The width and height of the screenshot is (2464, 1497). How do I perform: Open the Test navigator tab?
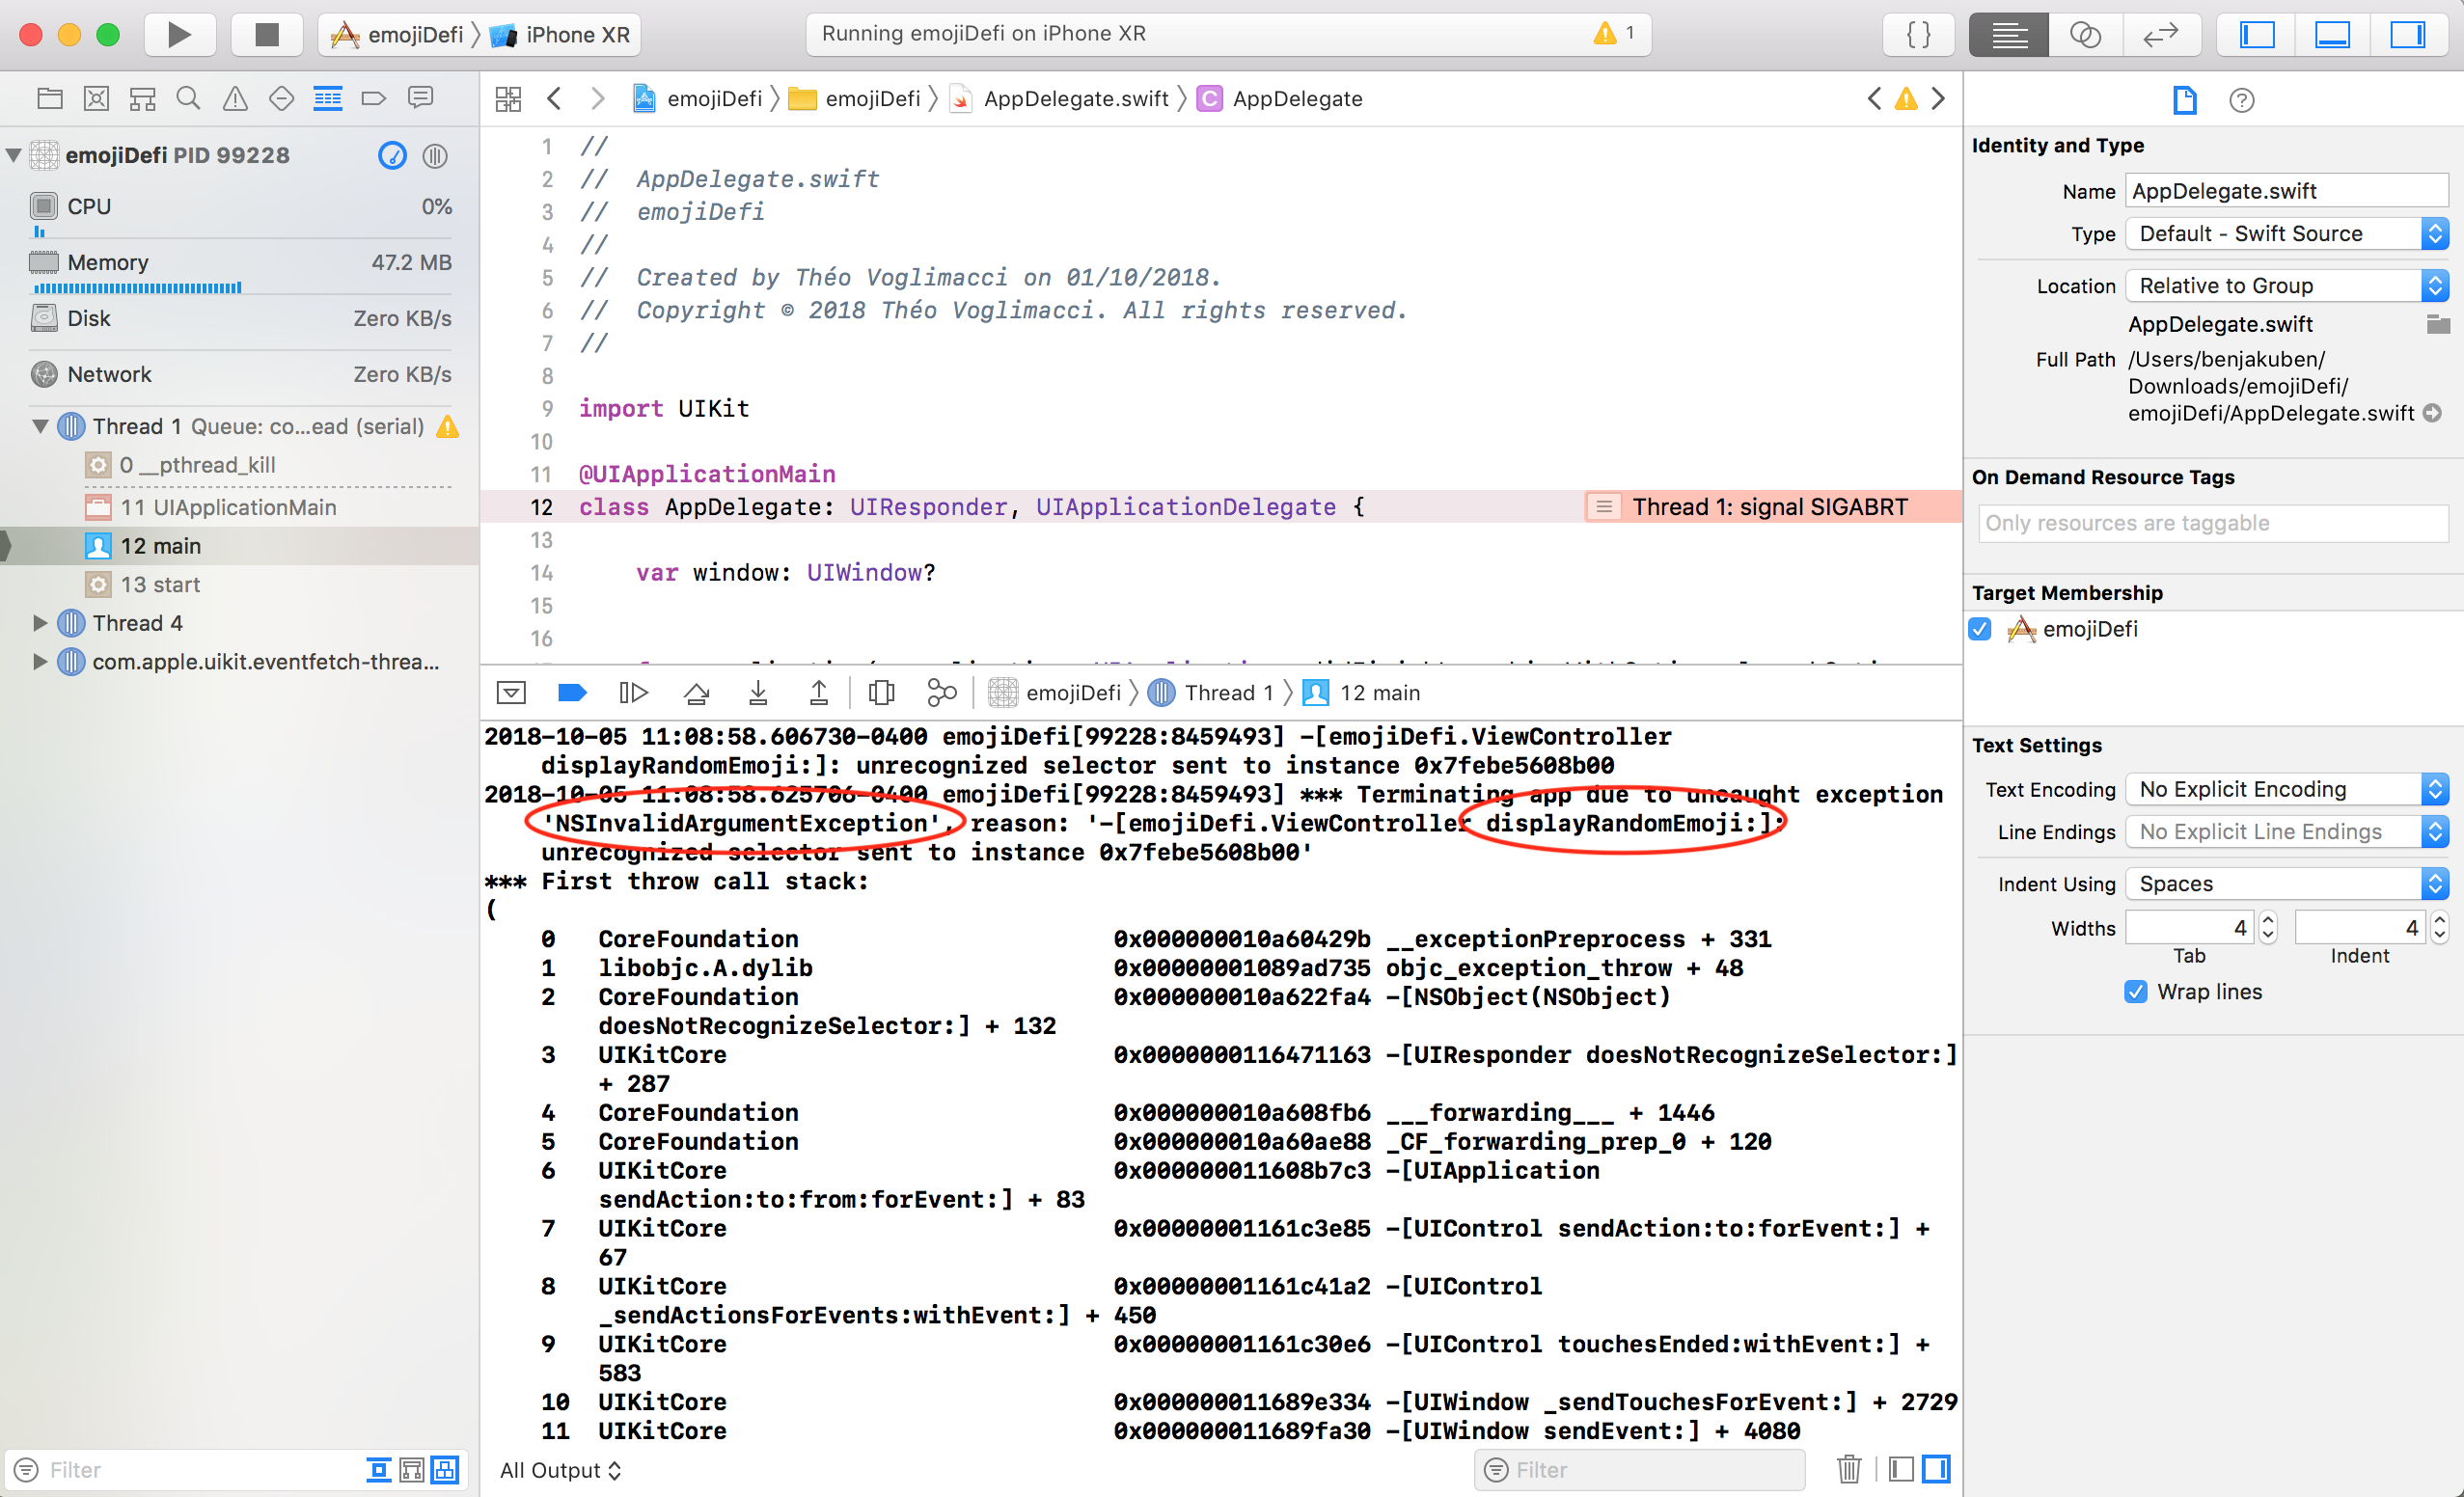[x=282, y=98]
